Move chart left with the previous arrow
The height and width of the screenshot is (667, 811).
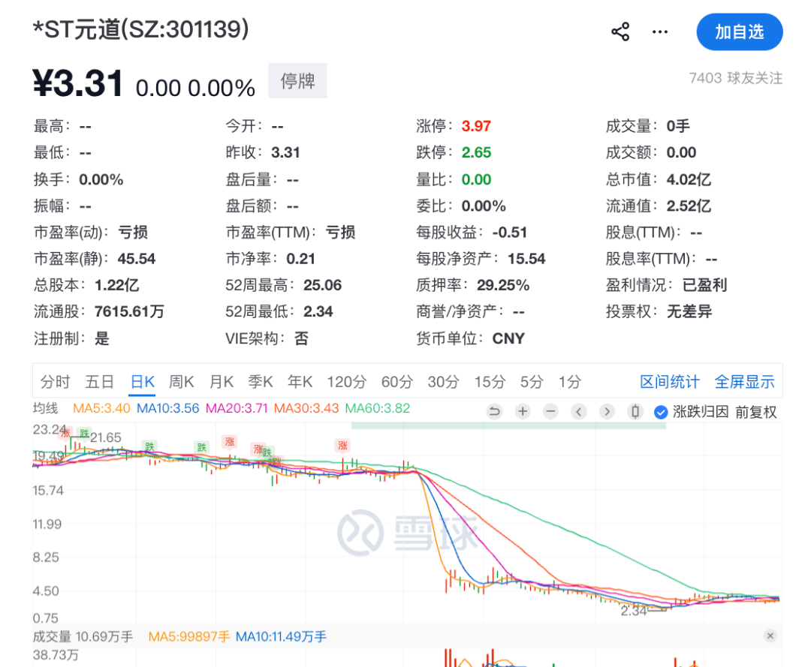pyautogui.click(x=579, y=411)
